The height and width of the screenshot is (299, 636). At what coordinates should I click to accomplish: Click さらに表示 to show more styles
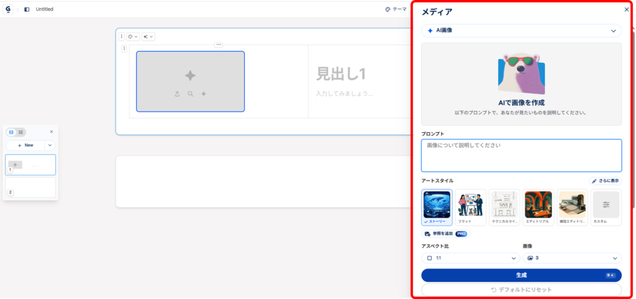(x=605, y=181)
